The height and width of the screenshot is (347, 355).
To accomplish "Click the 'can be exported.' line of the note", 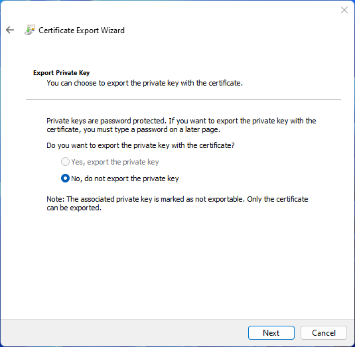I will [x=74, y=208].
